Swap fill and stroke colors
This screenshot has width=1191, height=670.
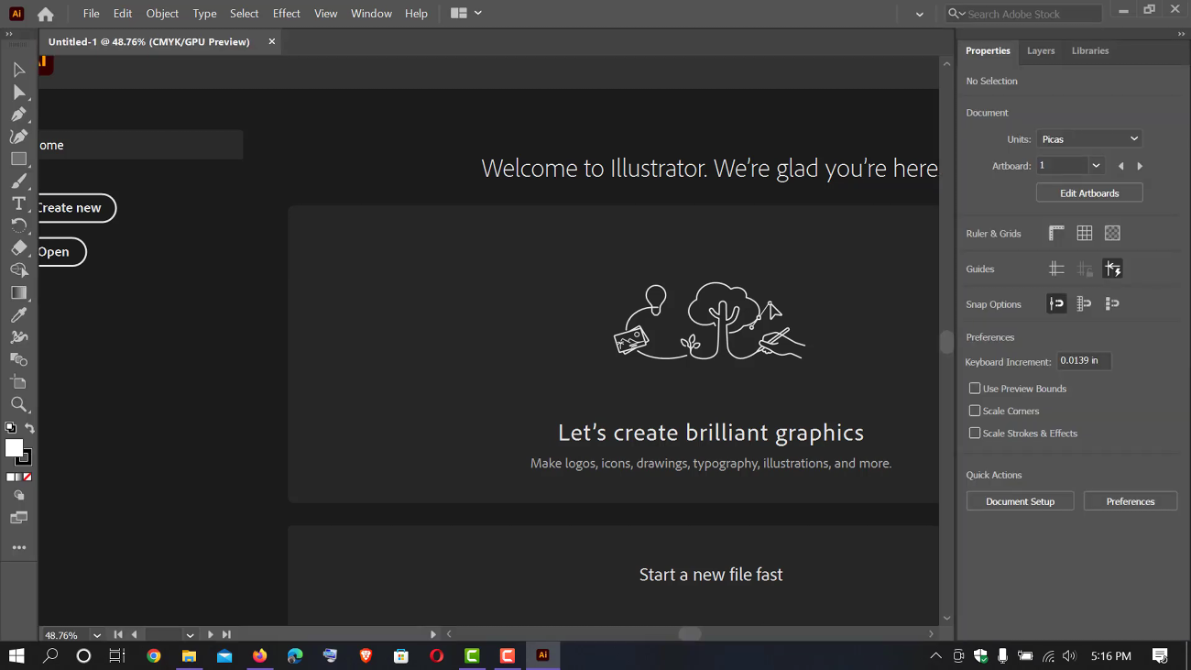[29, 428]
